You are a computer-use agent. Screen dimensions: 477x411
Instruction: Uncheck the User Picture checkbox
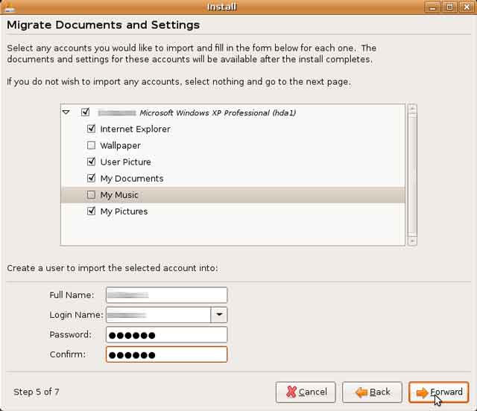92,162
